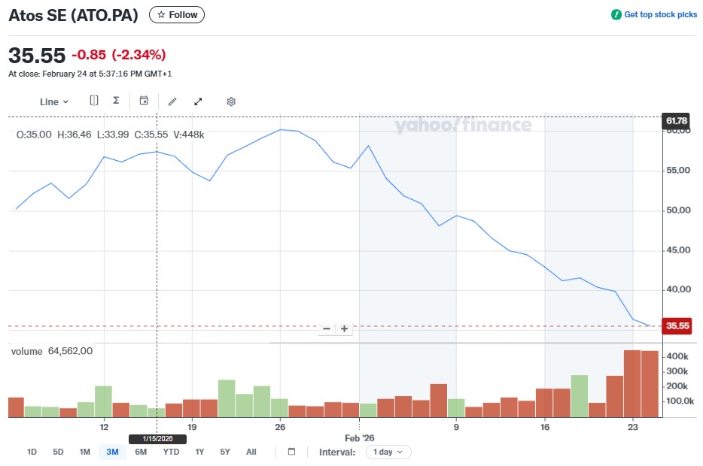The width and height of the screenshot is (703, 466).
Task: Click the tallest volume bar near 23
Action: click(x=632, y=383)
